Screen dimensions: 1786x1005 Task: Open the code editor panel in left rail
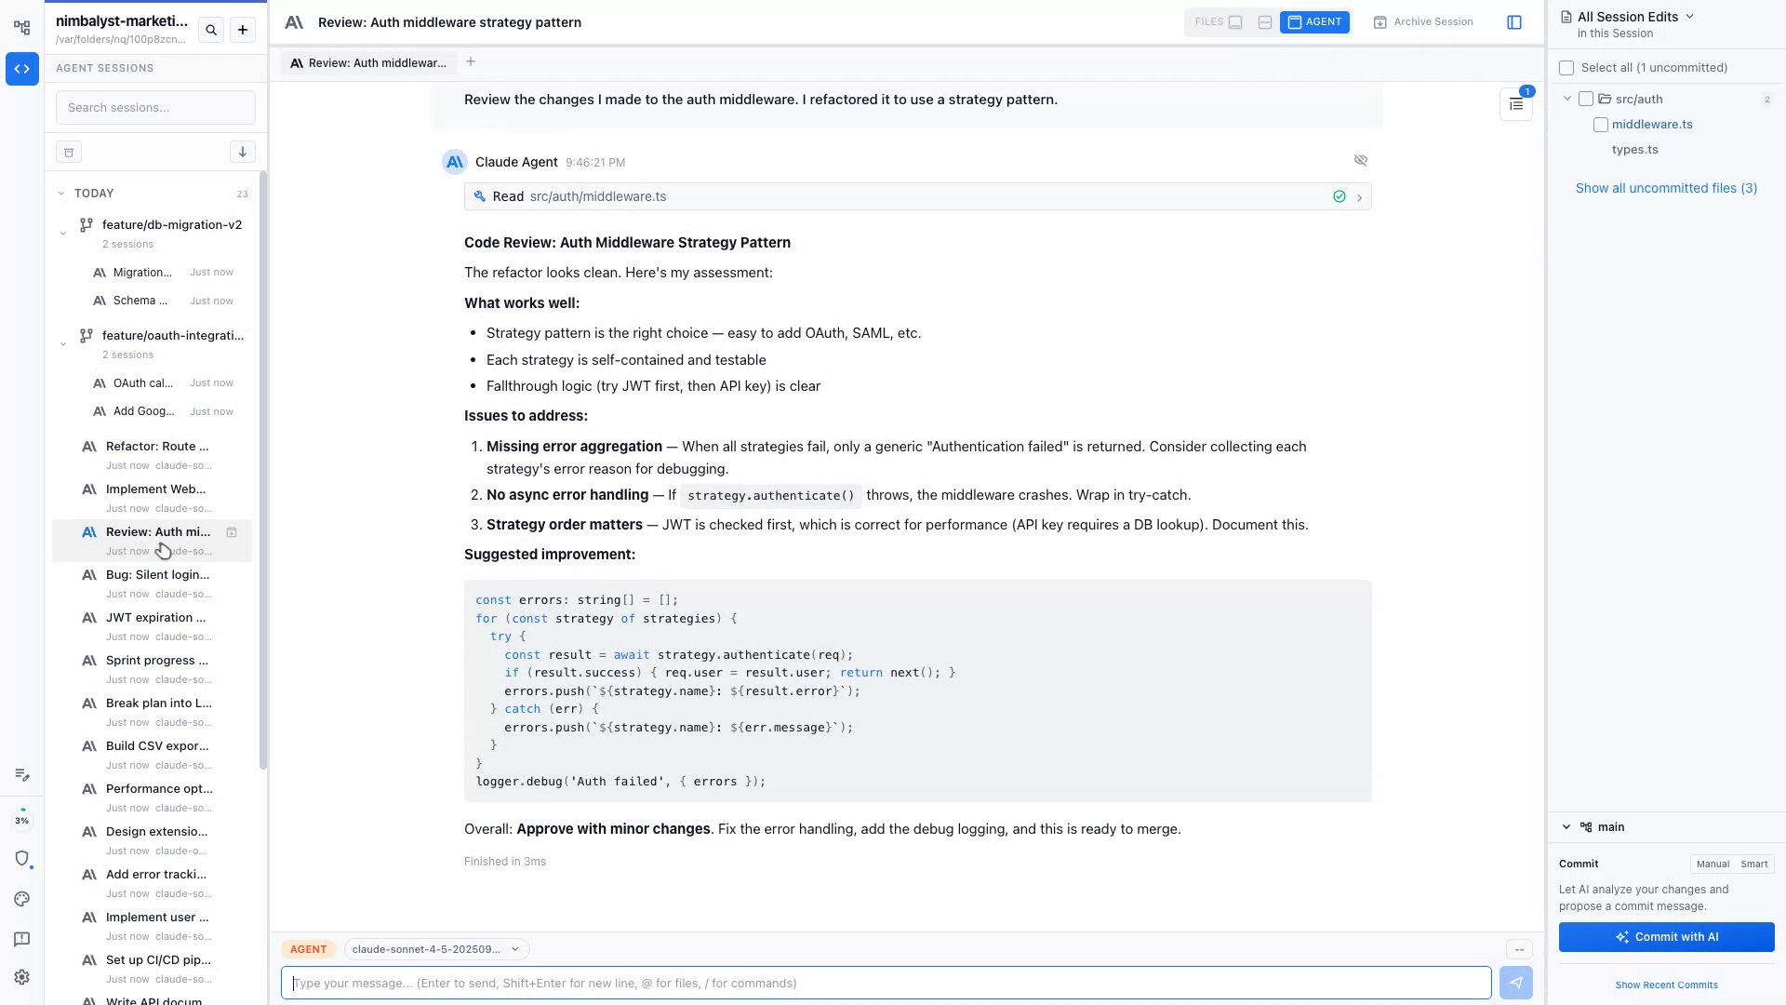tap(21, 69)
